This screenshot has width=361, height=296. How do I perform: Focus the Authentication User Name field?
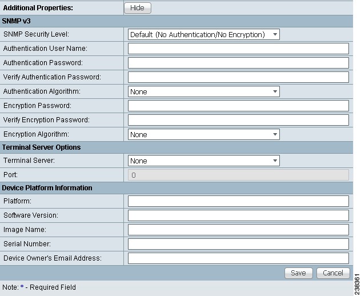tap(238, 49)
